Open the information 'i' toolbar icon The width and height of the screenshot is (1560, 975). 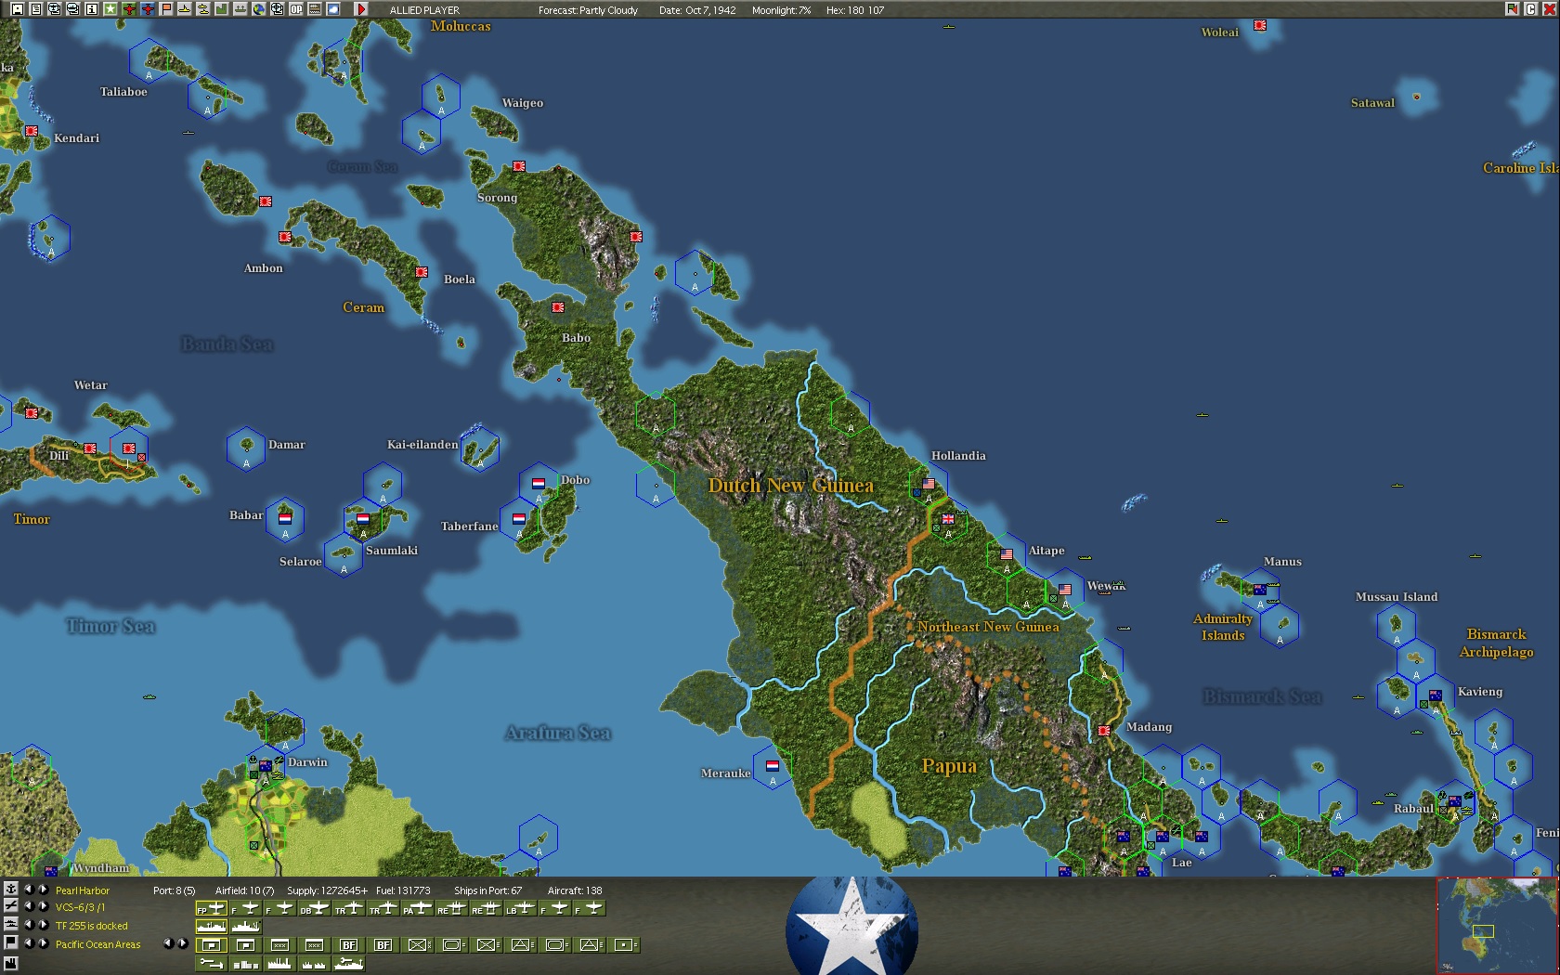click(x=92, y=9)
